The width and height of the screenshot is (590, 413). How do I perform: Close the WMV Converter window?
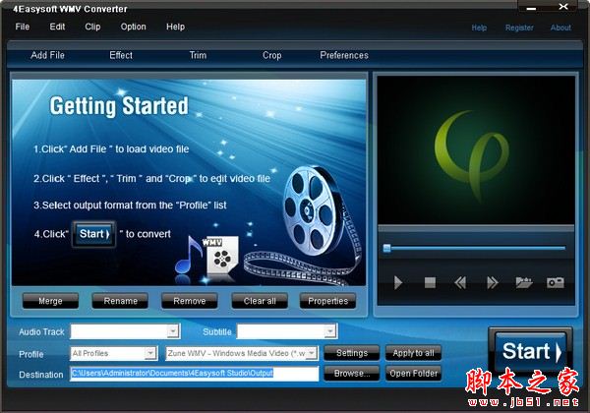(563, 7)
